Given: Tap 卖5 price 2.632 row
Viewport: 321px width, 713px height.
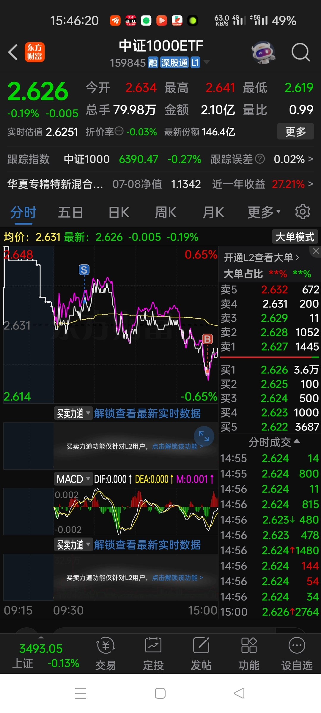Looking at the screenshot, I should (x=270, y=289).
